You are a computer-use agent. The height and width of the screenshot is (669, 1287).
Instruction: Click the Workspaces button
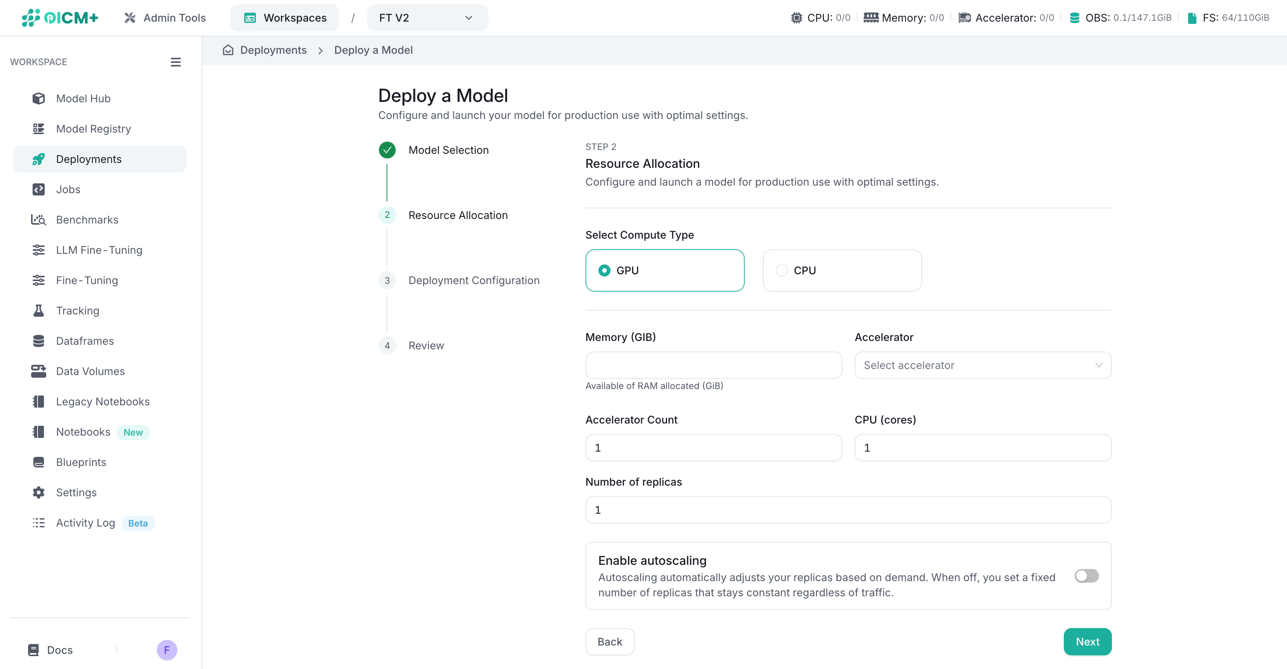285,18
